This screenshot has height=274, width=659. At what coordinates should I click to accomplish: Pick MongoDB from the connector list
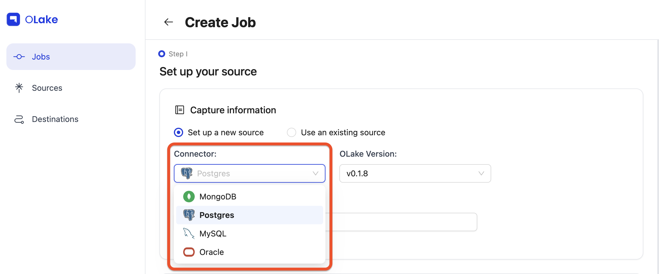click(250, 197)
